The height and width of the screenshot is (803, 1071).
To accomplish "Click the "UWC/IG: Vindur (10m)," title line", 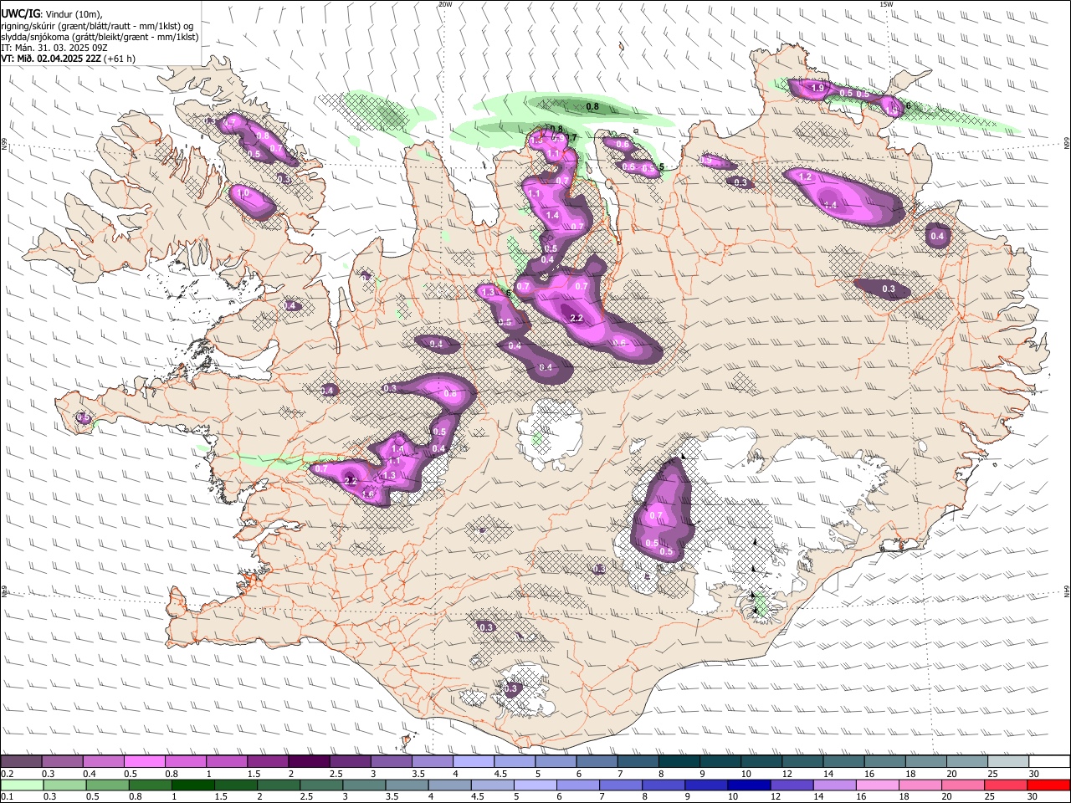I will pos(51,13).
